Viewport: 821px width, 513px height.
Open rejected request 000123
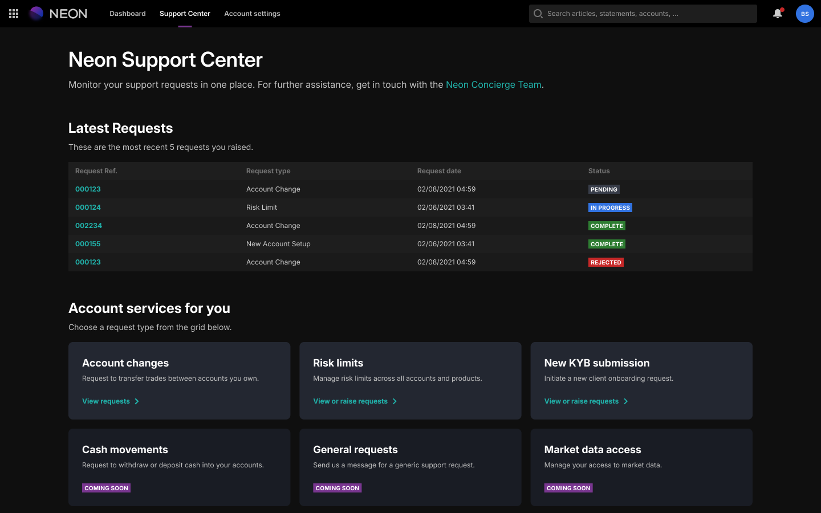[x=88, y=262]
